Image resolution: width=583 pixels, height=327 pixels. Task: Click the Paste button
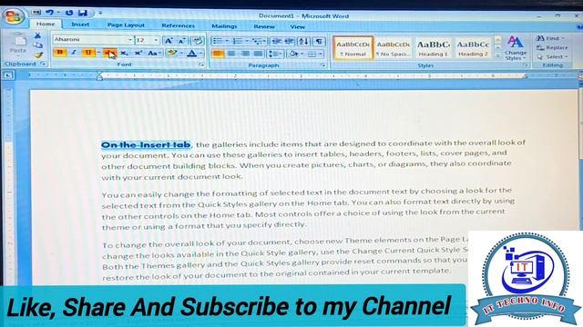[x=18, y=44]
